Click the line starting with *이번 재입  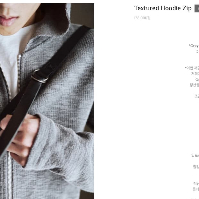click(x=192, y=68)
